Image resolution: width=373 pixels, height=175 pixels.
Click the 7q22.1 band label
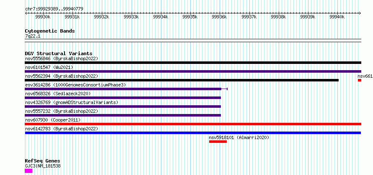(33, 36)
